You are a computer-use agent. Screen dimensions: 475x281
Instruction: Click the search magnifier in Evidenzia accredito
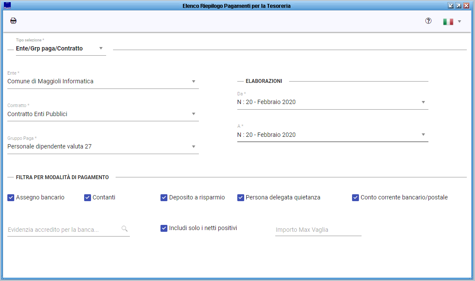pyautogui.click(x=125, y=229)
